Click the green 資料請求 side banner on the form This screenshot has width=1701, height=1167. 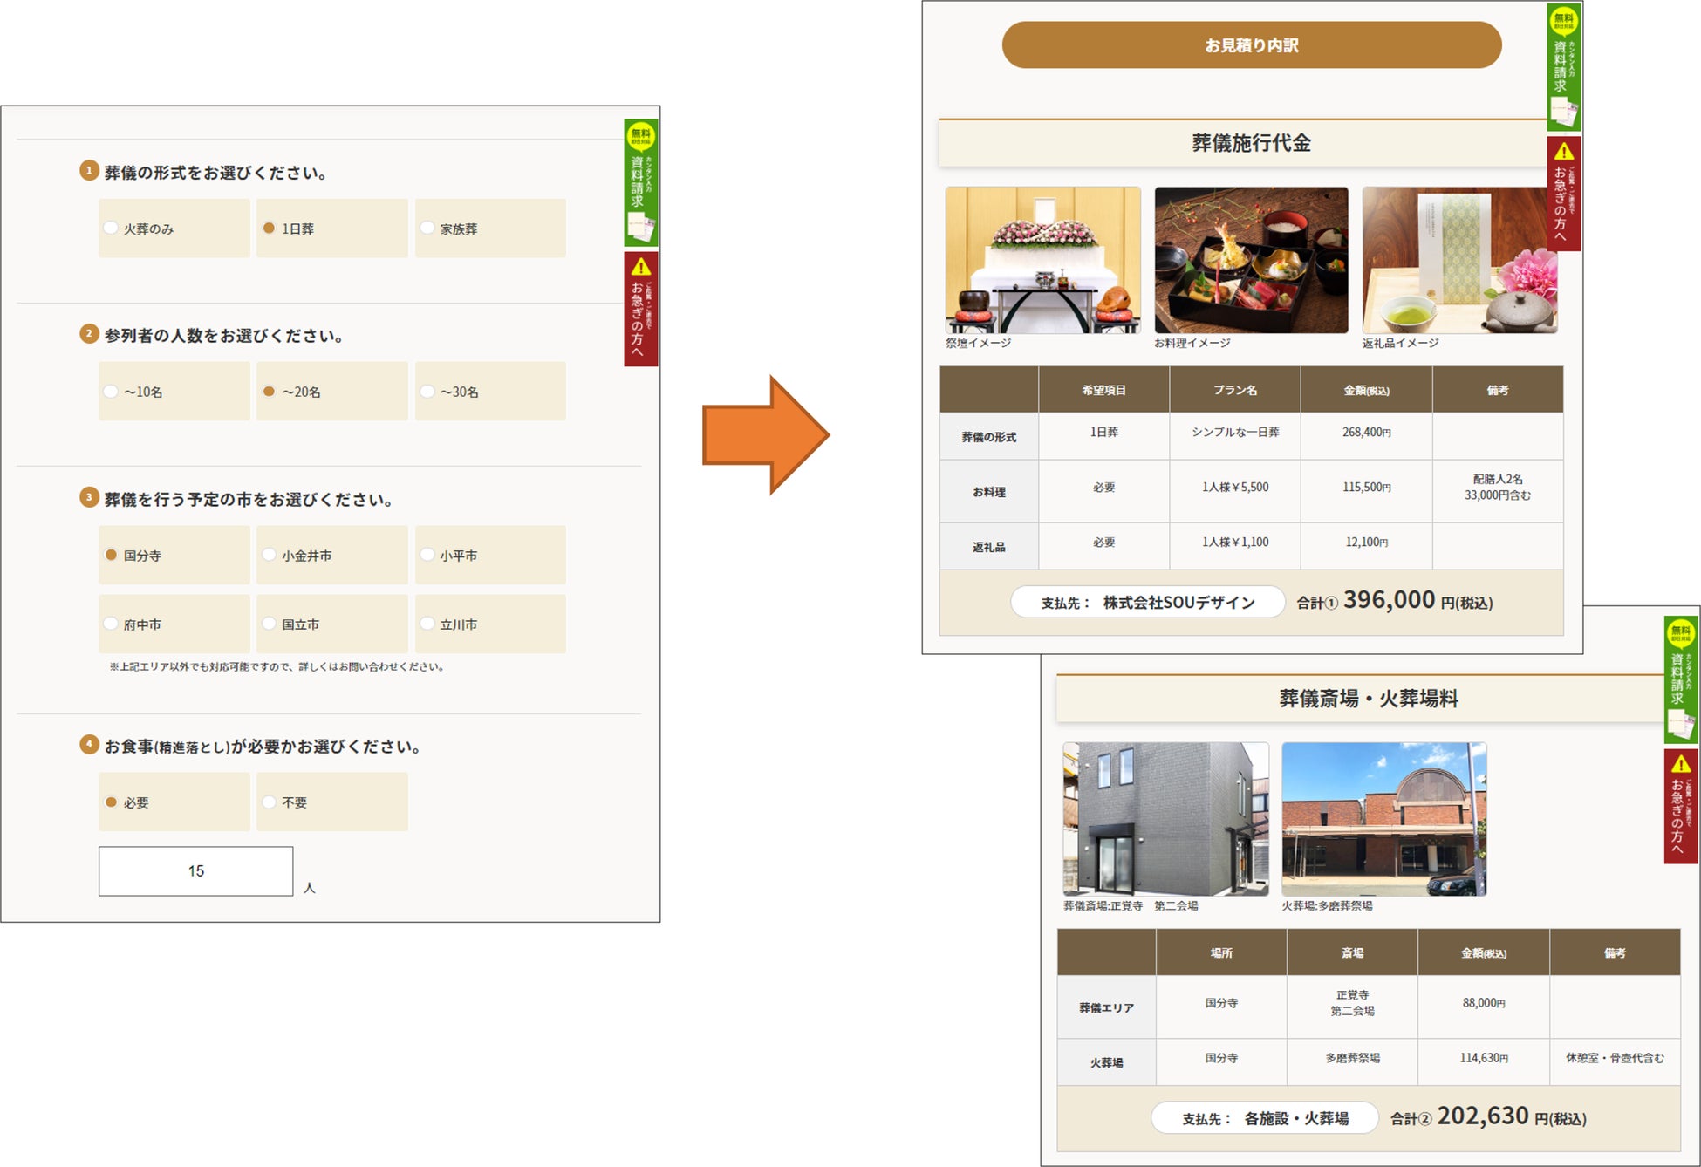(640, 182)
